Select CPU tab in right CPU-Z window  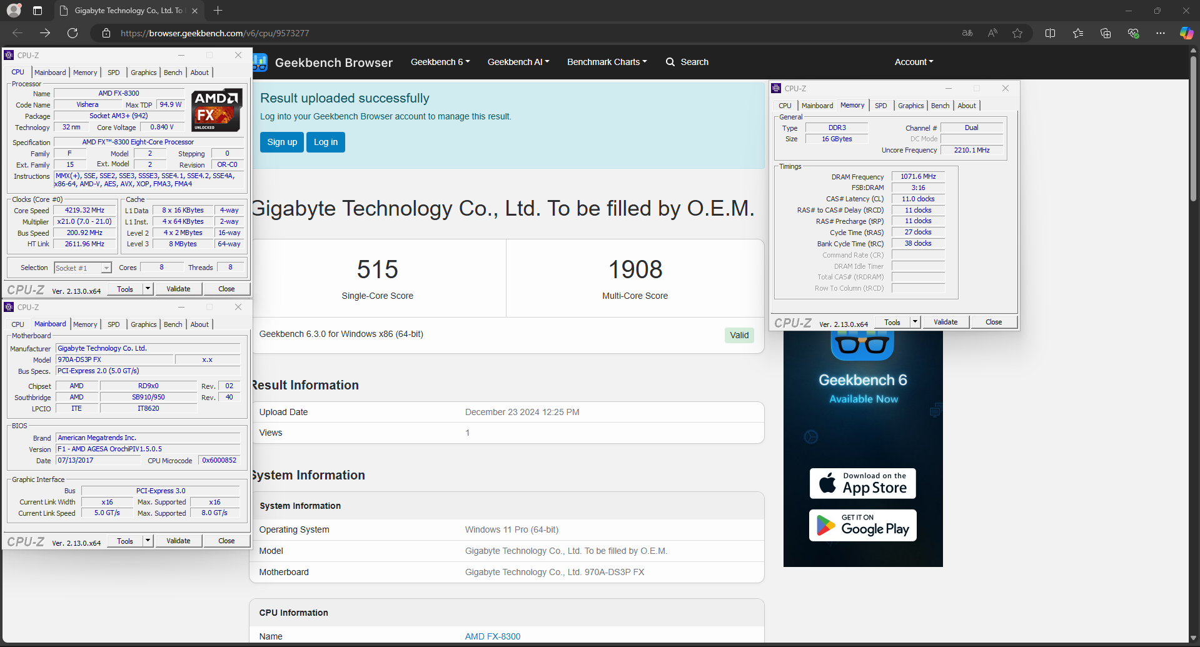[785, 106]
